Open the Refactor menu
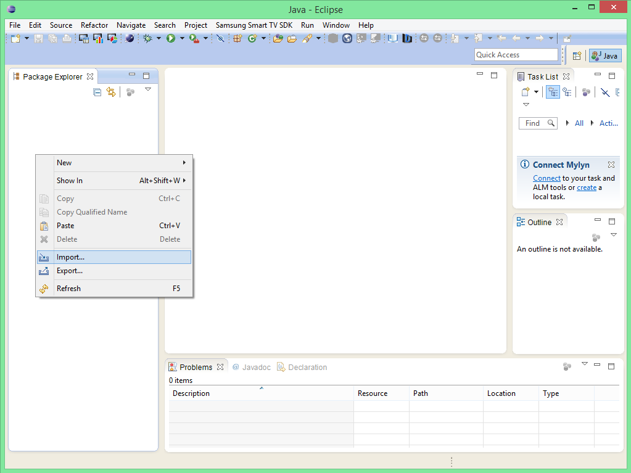The width and height of the screenshot is (631, 473). (x=94, y=25)
